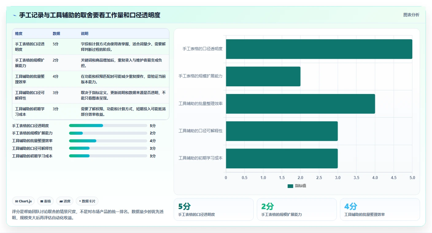Image resolution: width=432 pixels, height=233 pixels.
Task: Click the 手工表格的口径透明度 progress bar
Action: coord(108,126)
